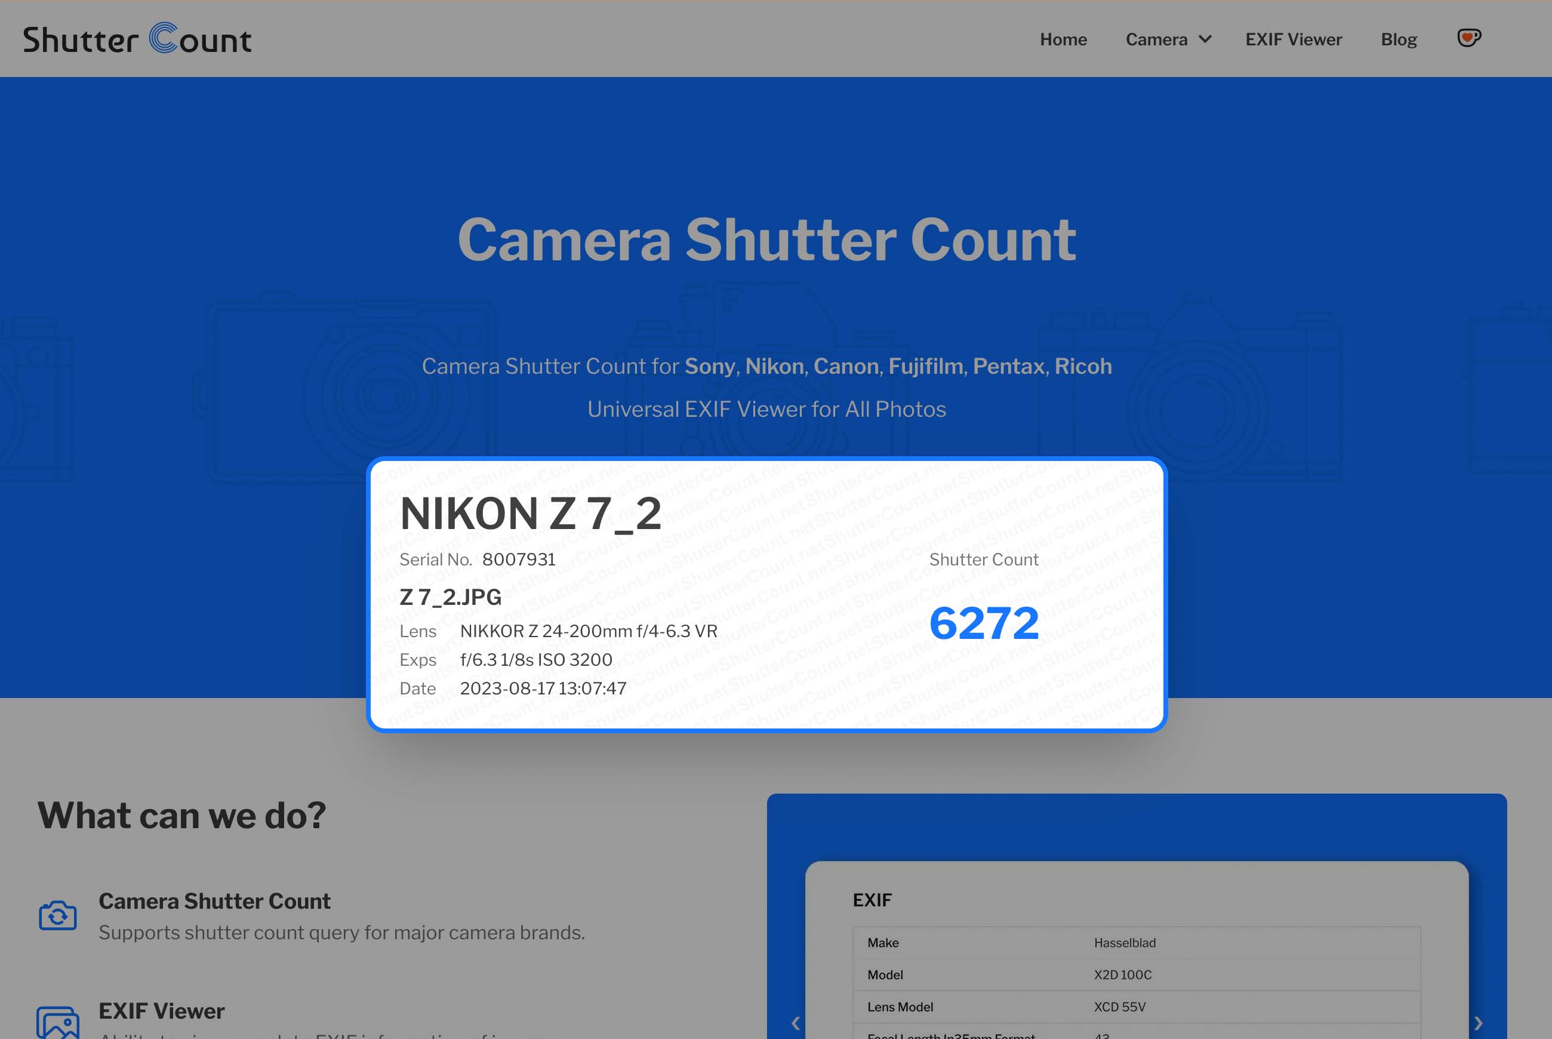Click the EXIF Viewer feature title
This screenshot has width=1552, height=1039.
162,1011
